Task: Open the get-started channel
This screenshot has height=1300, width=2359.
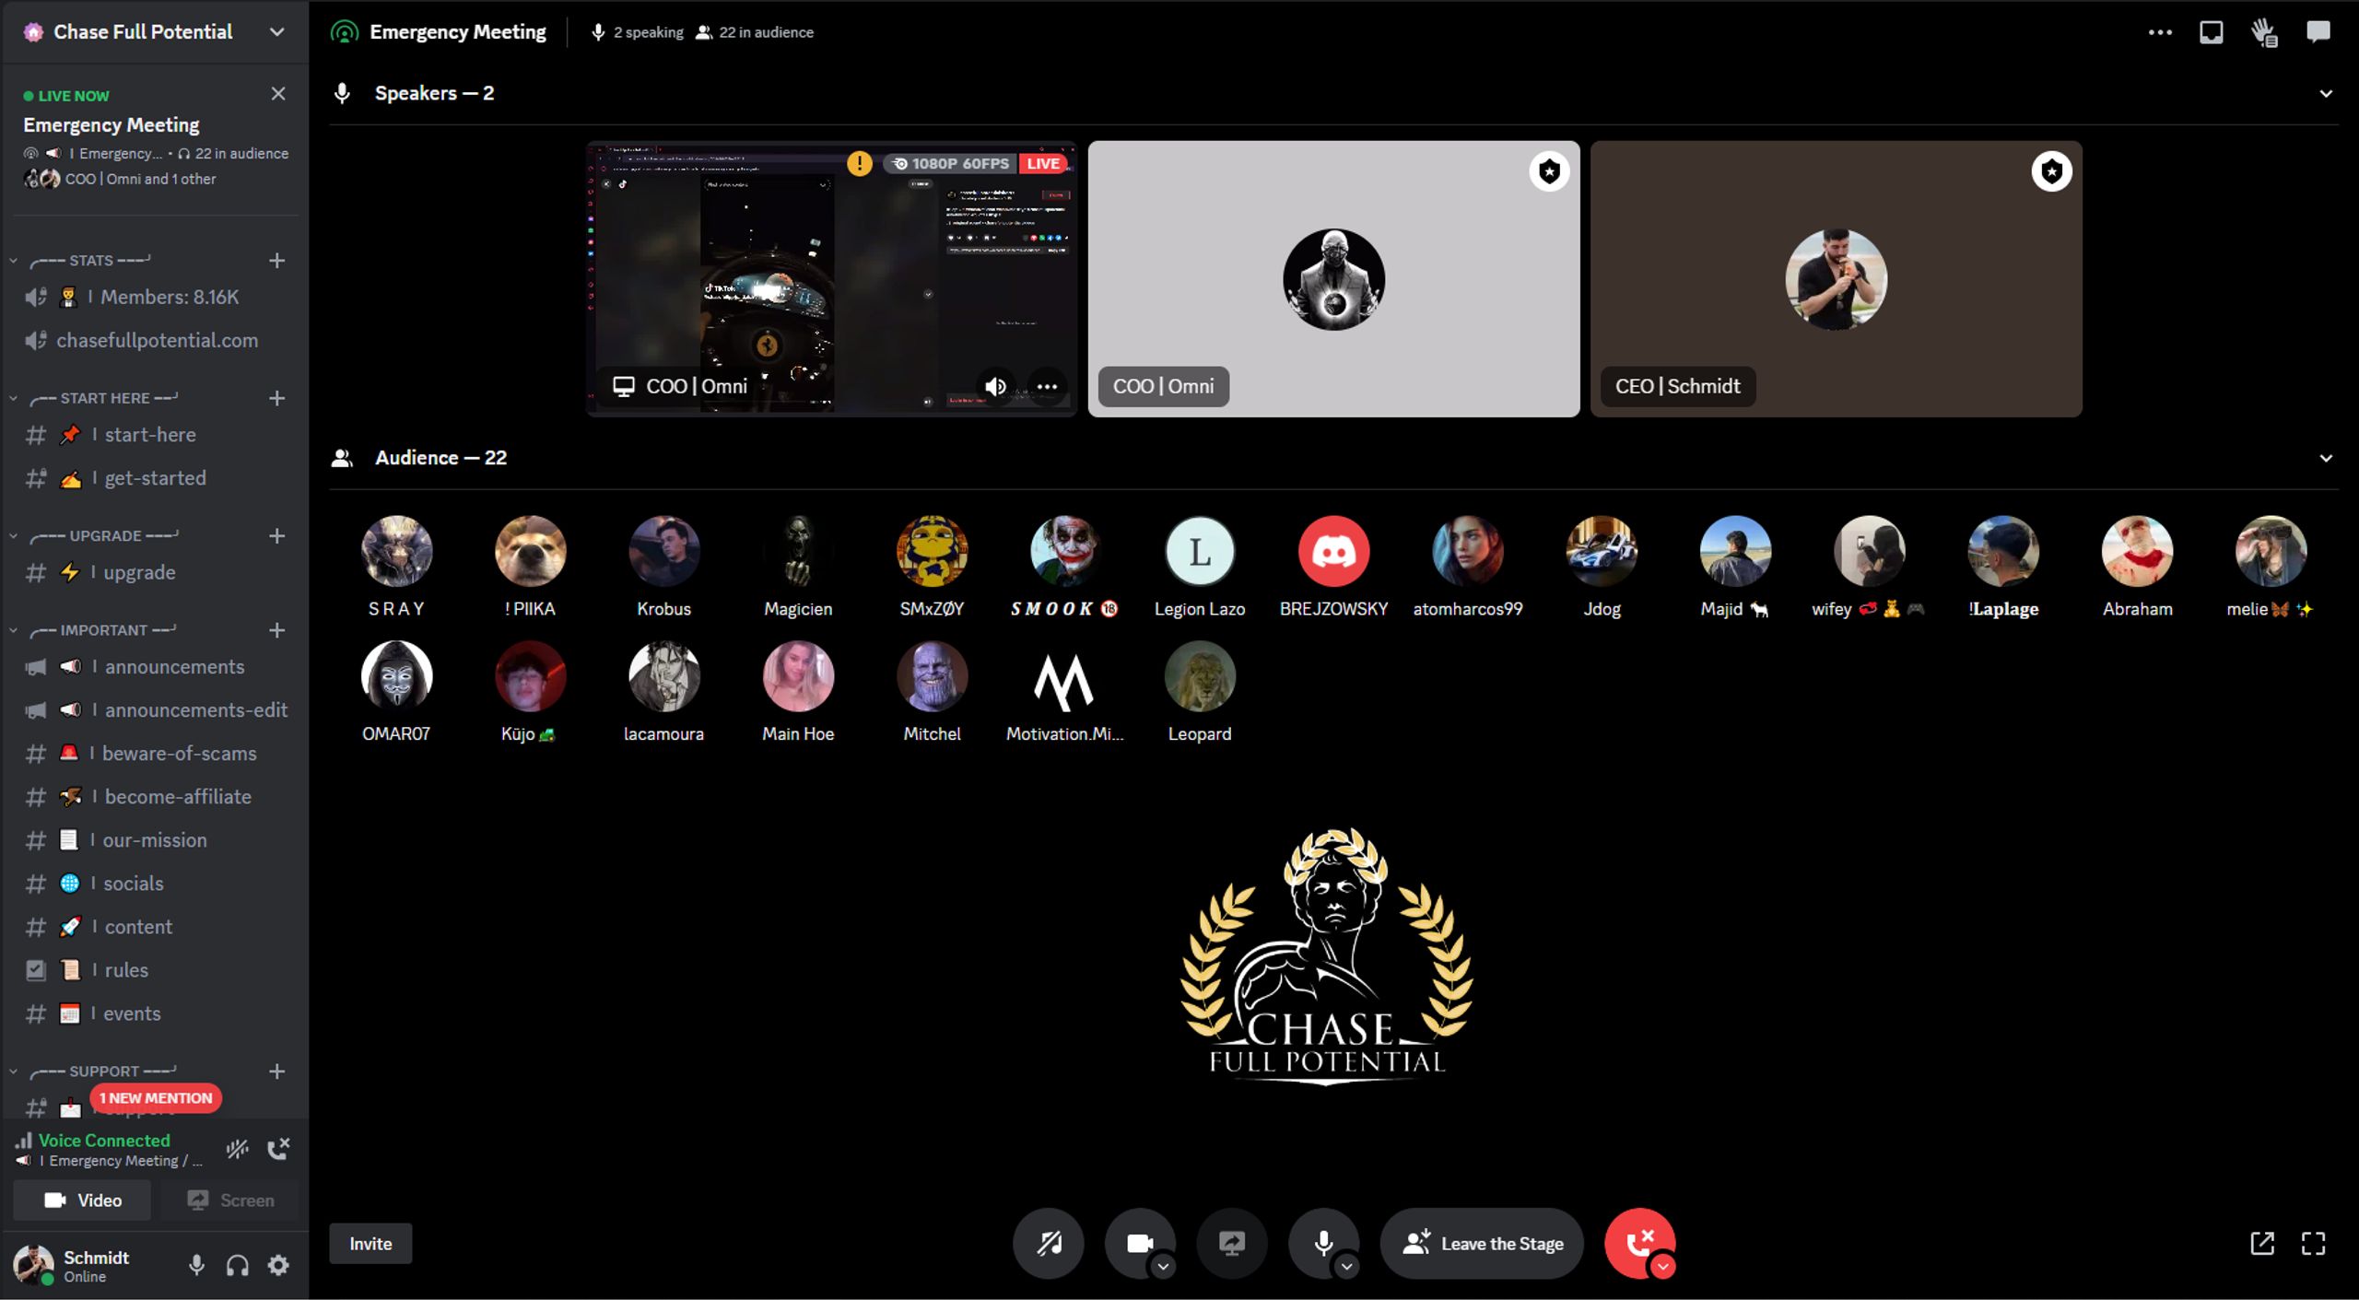Action: click(x=155, y=478)
